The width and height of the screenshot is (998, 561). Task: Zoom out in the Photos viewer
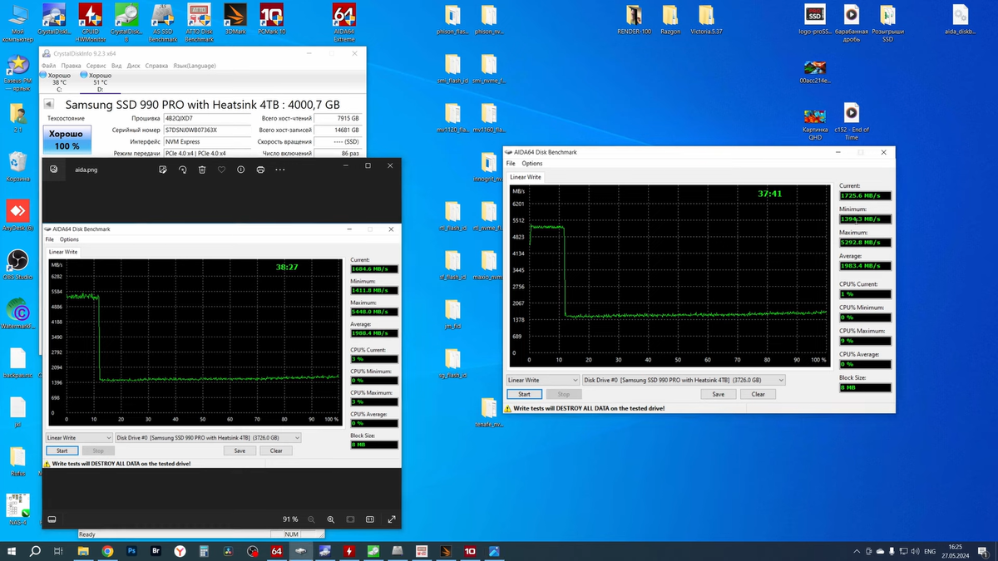click(311, 519)
